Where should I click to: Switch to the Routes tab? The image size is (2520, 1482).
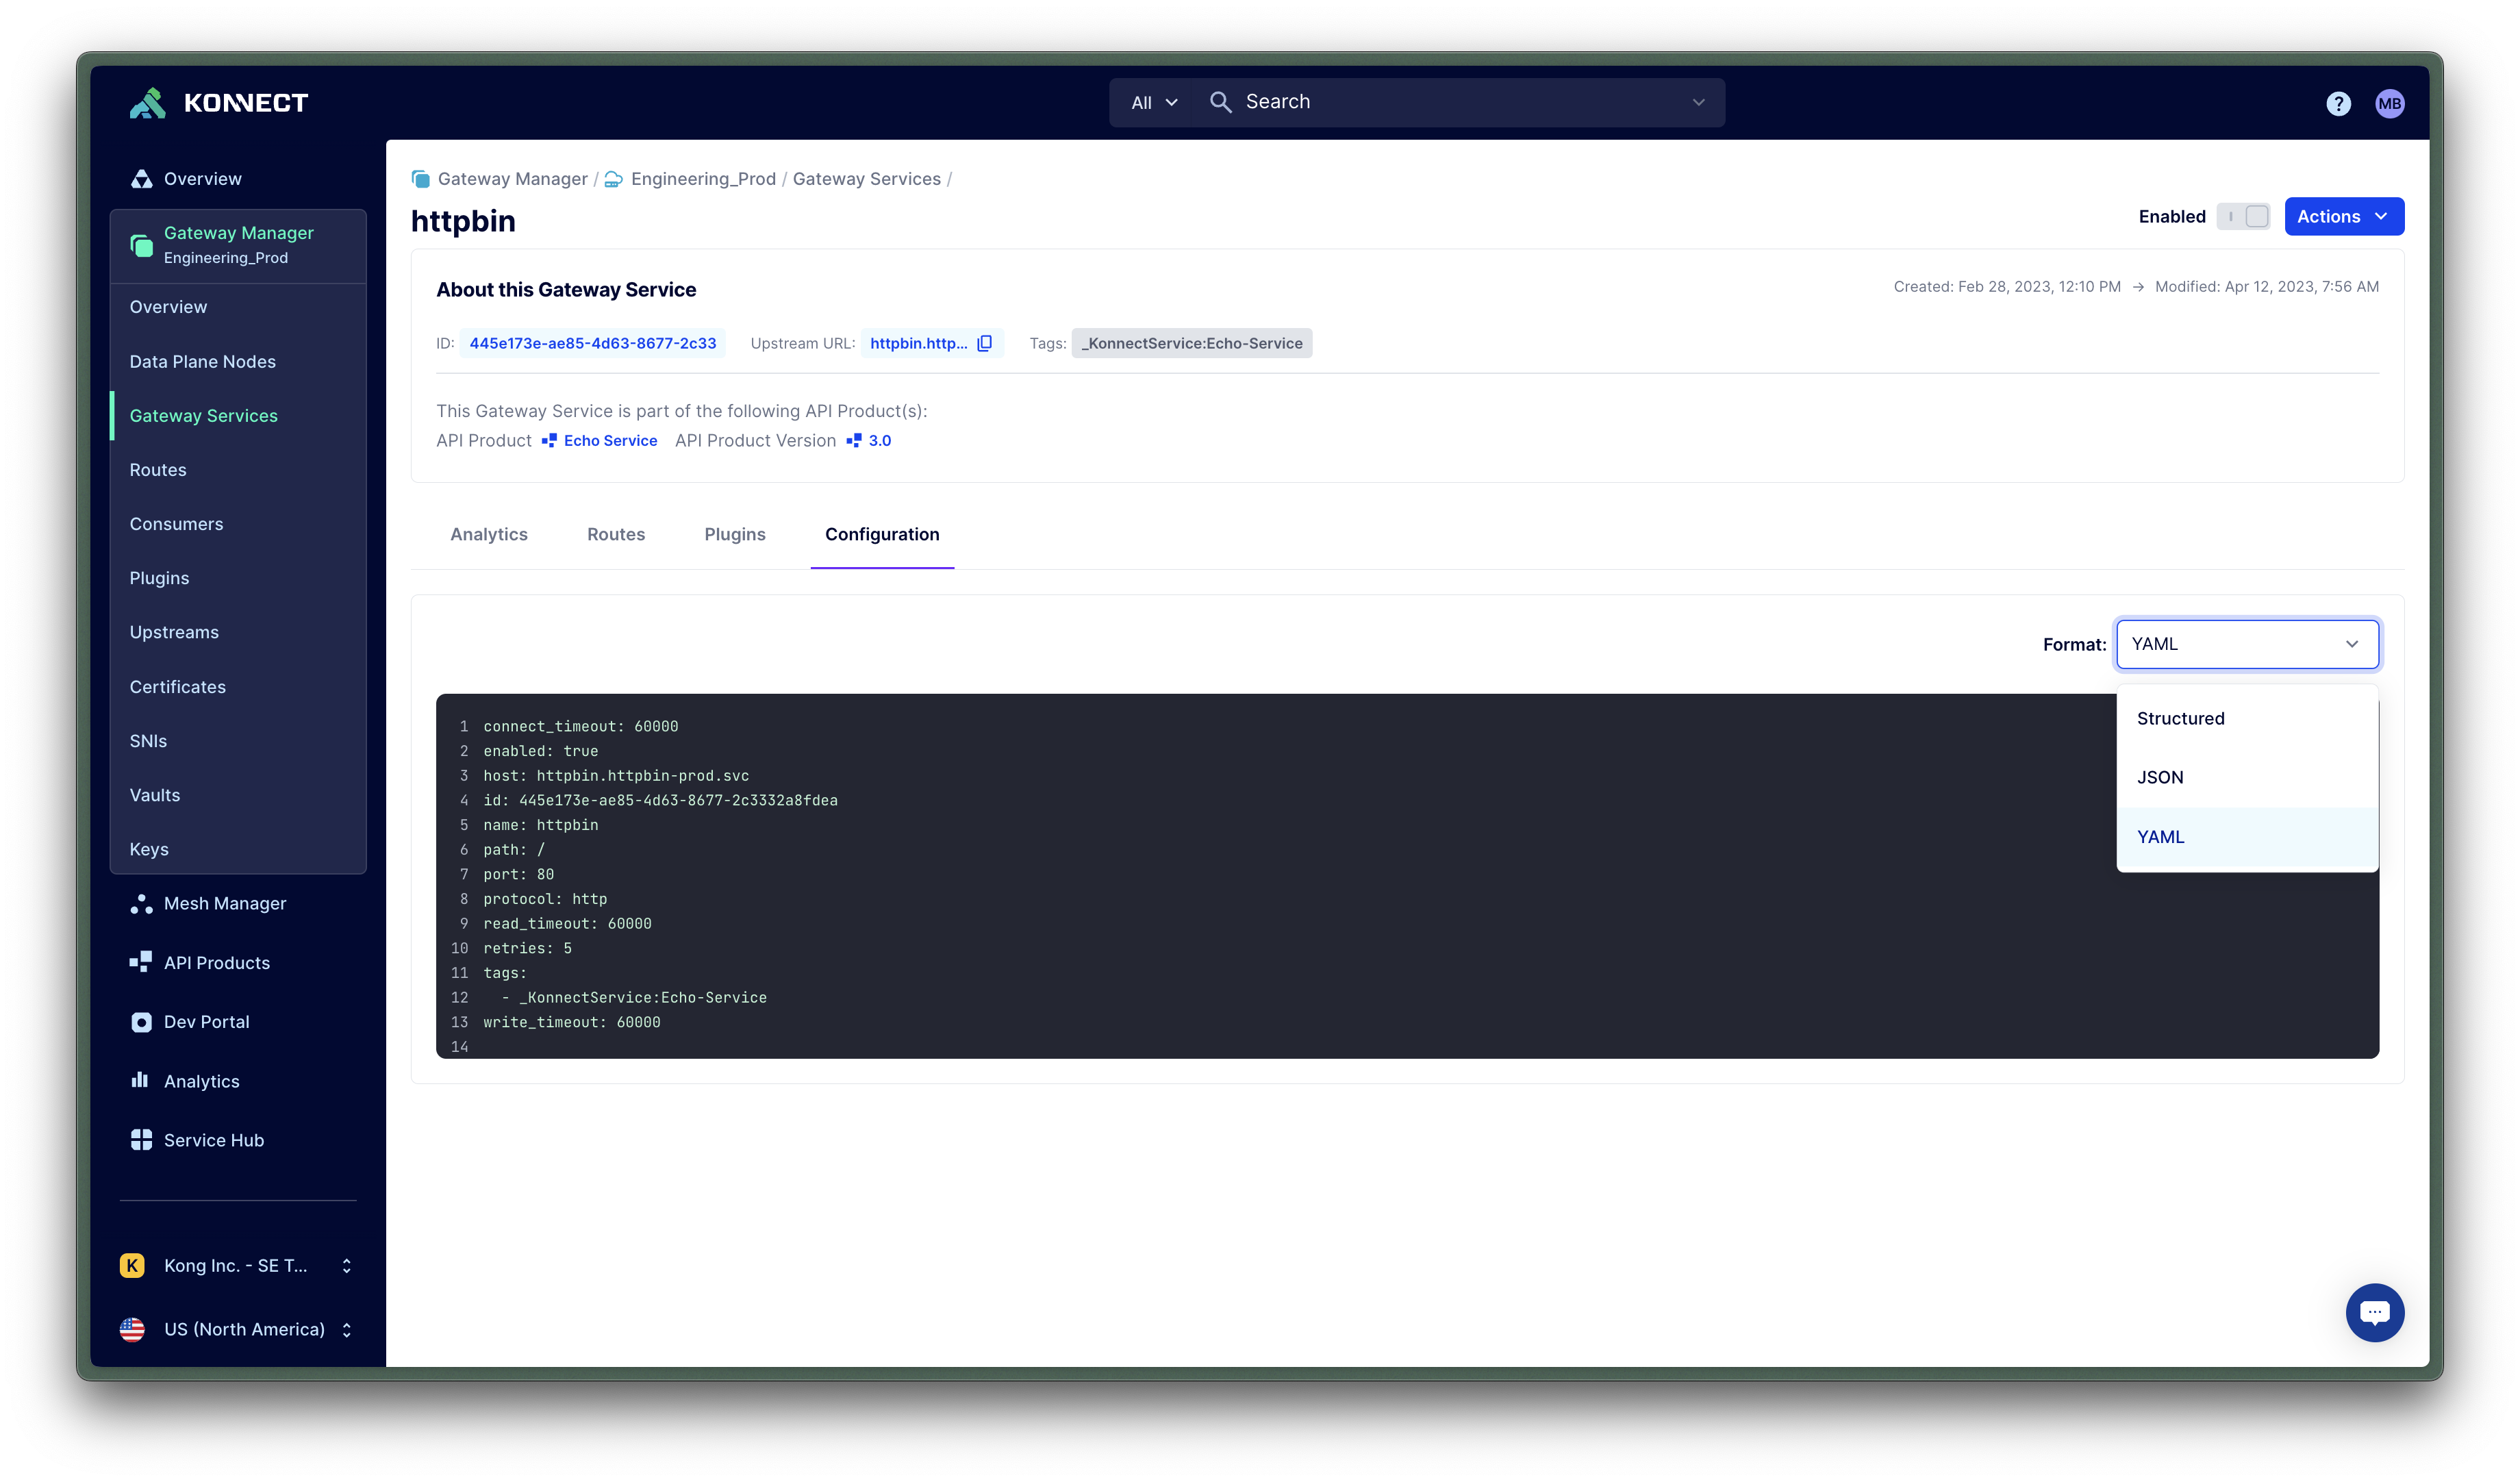pos(616,534)
